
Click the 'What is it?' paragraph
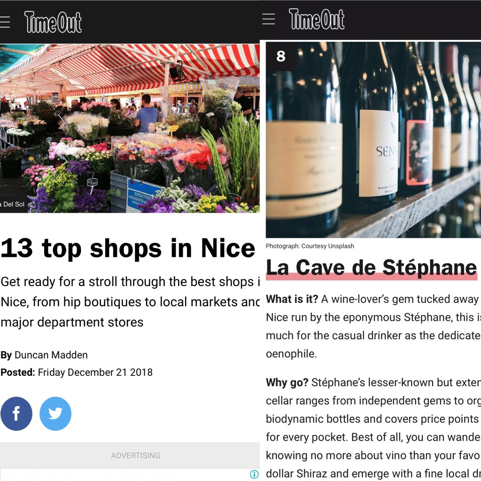[x=373, y=326]
